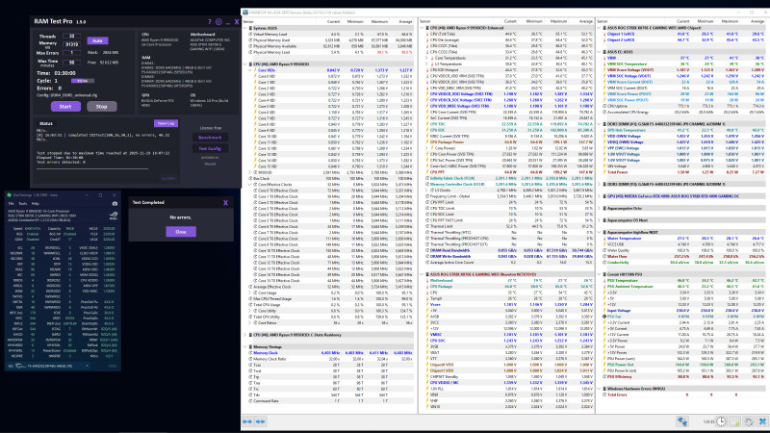Open the Help menu in ZenTimings
770x433 pixels.
pyautogui.click(x=36, y=203)
